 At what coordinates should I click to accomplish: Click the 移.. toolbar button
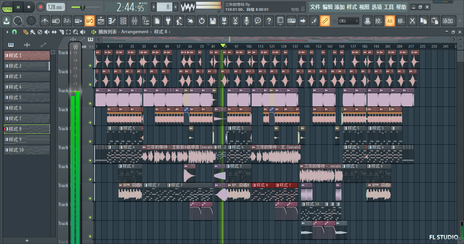[x=401, y=21]
